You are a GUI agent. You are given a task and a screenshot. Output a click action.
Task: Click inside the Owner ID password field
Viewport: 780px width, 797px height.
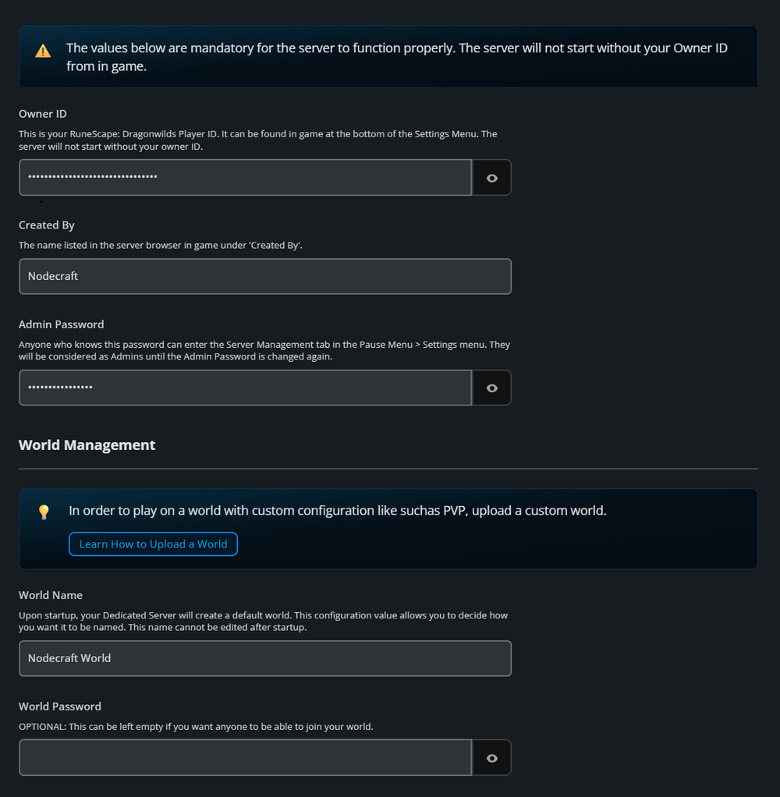pos(245,177)
